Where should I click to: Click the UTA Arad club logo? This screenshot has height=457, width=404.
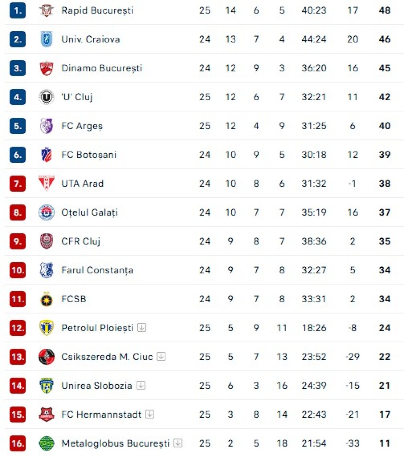tap(46, 184)
